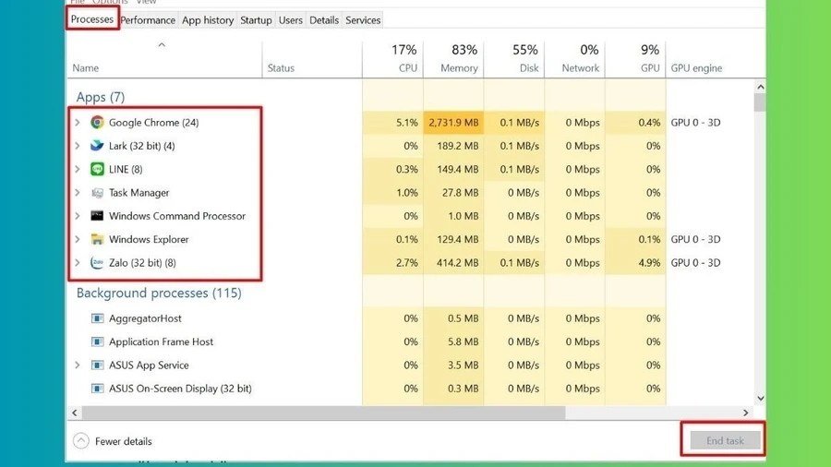Click the Task Manager row icon

point(97,193)
